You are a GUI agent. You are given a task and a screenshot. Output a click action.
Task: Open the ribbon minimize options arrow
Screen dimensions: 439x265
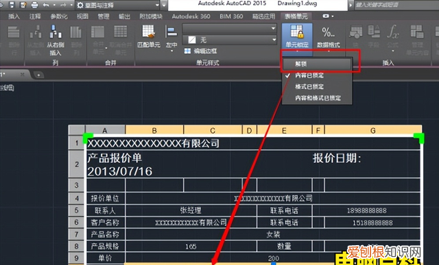click(x=333, y=16)
